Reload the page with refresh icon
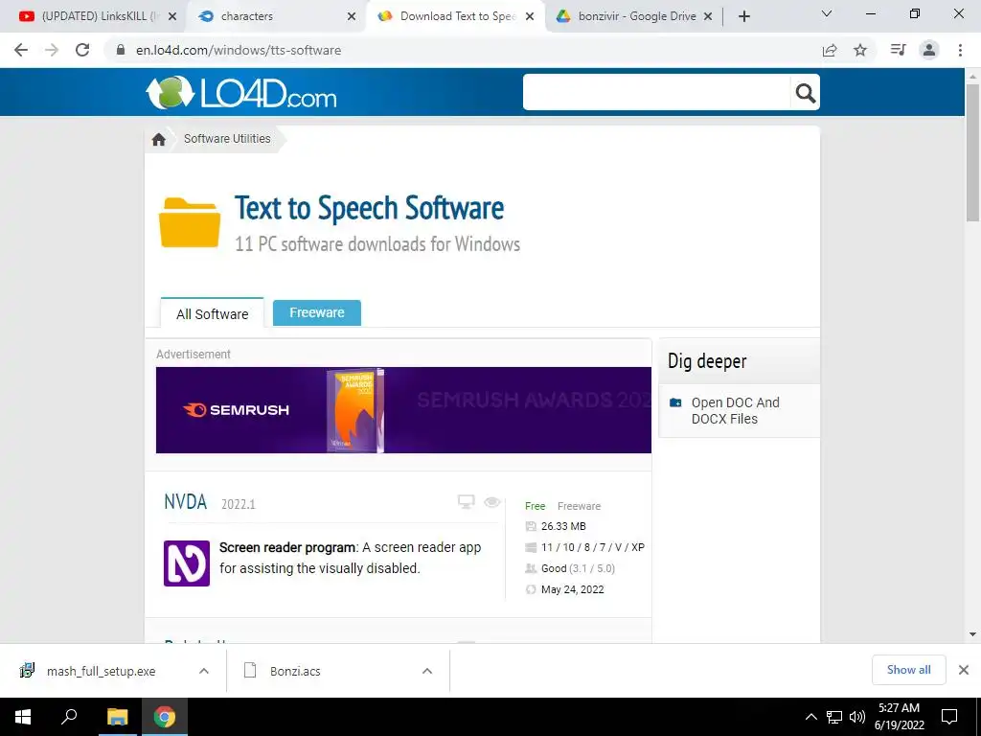The image size is (981, 736). click(82, 50)
